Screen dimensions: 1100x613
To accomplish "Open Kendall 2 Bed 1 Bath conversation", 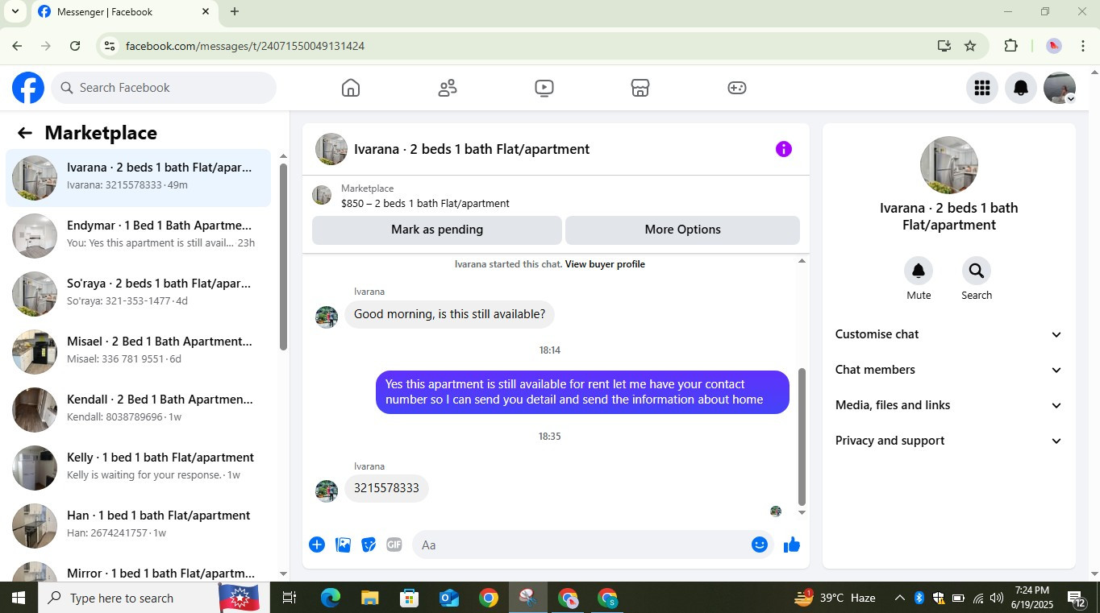I will (x=139, y=408).
